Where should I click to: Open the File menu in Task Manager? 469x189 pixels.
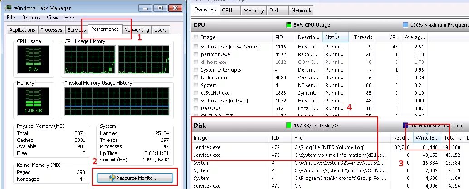tap(11, 18)
